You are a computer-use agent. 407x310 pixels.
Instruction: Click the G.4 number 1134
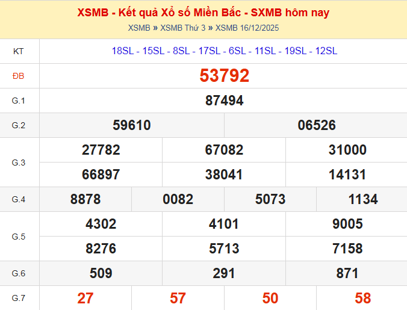(363, 199)
